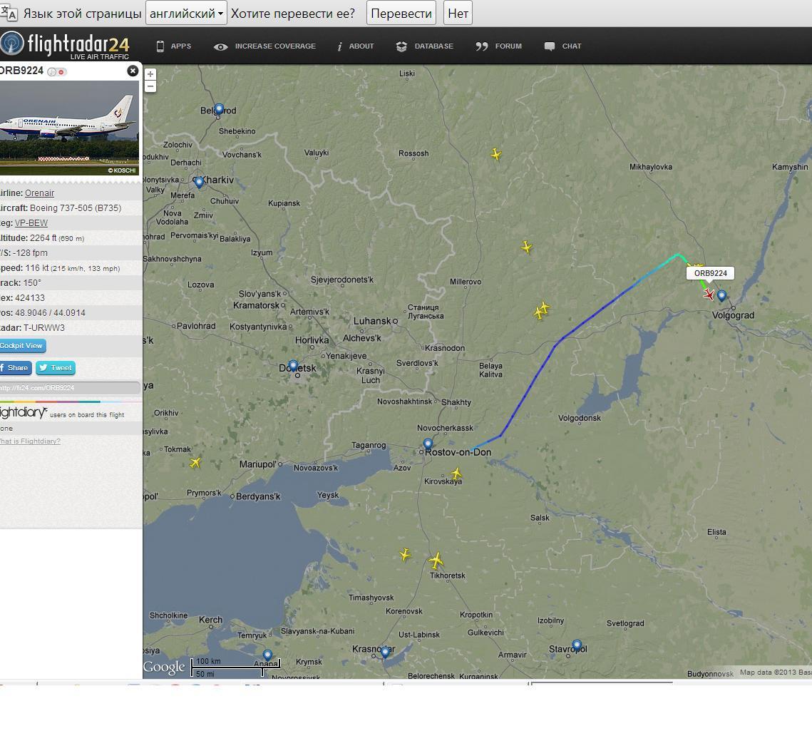Click the Нет button to decline translation
The width and height of the screenshot is (812, 731).
click(458, 14)
